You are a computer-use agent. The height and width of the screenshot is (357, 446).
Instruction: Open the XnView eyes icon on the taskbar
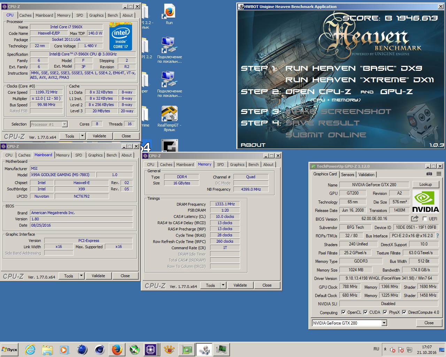click(169, 349)
